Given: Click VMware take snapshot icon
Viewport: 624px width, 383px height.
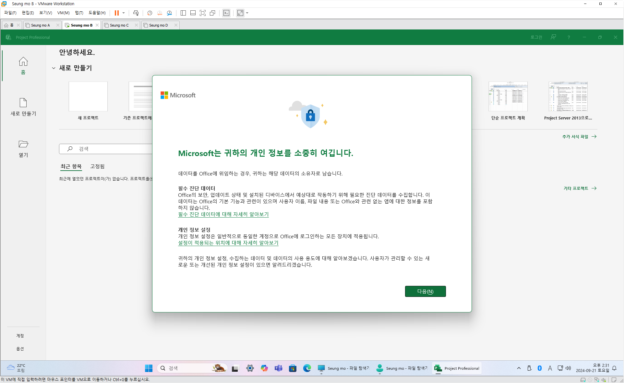Looking at the screenshot, I should point(150,13).
